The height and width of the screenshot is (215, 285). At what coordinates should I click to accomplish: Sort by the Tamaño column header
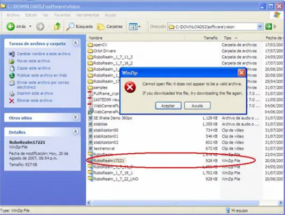tap(210, 38)
